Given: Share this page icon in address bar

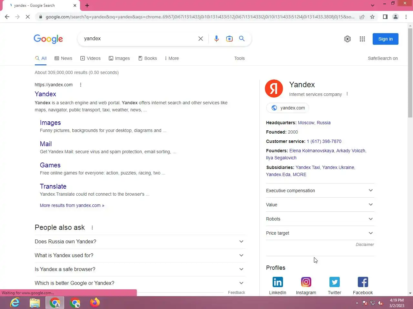Looking at the screenshot, I should [x=362, y=17].
